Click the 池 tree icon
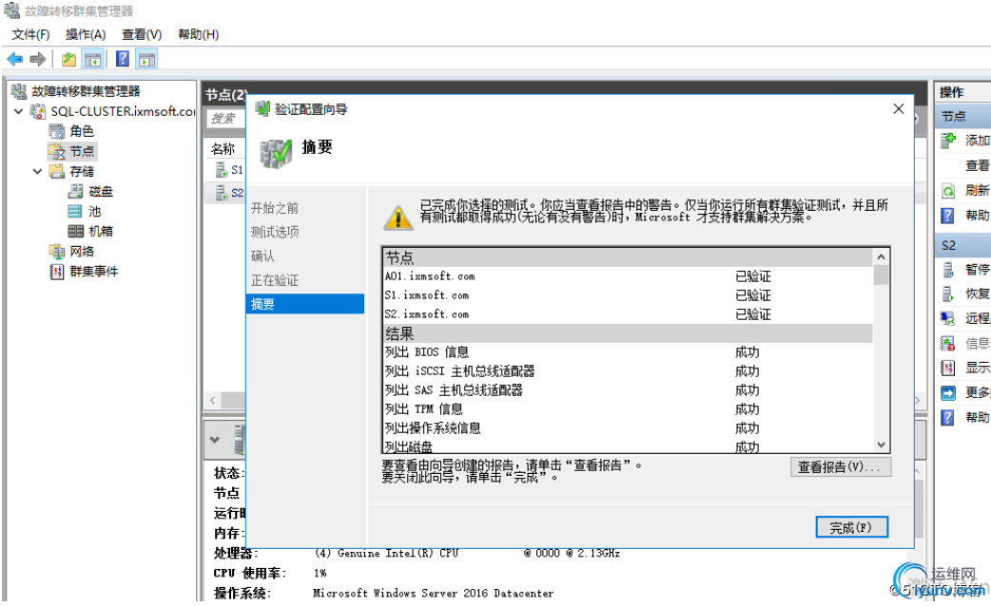991x606 pixels. [x=75, y=212]
